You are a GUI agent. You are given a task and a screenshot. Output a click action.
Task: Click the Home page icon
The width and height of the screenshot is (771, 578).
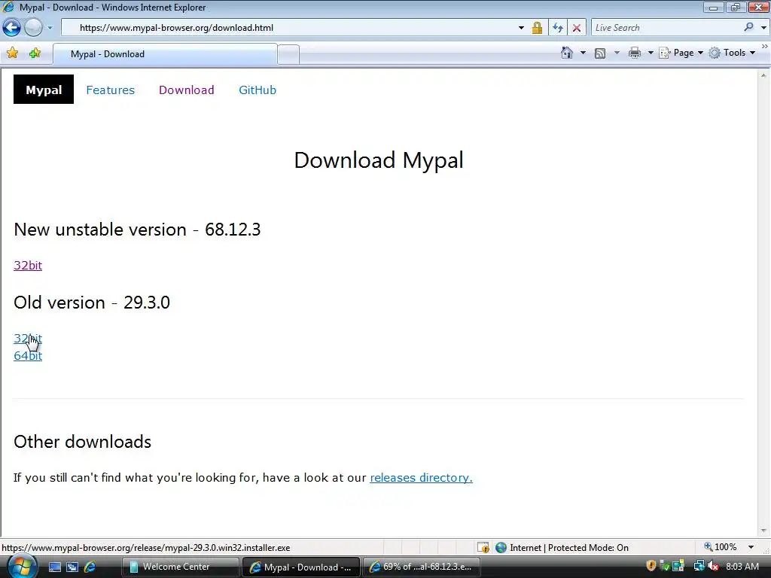(567, 53)
